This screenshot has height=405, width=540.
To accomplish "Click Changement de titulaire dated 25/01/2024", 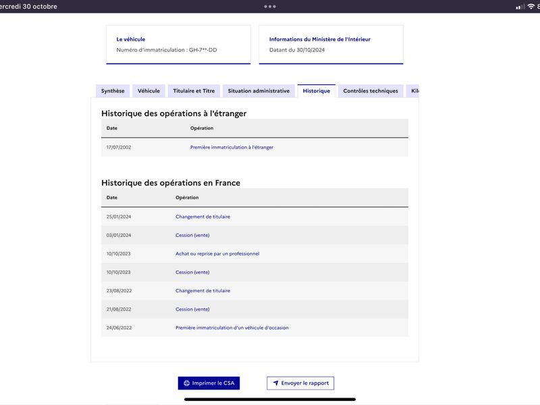I will 203,217.
